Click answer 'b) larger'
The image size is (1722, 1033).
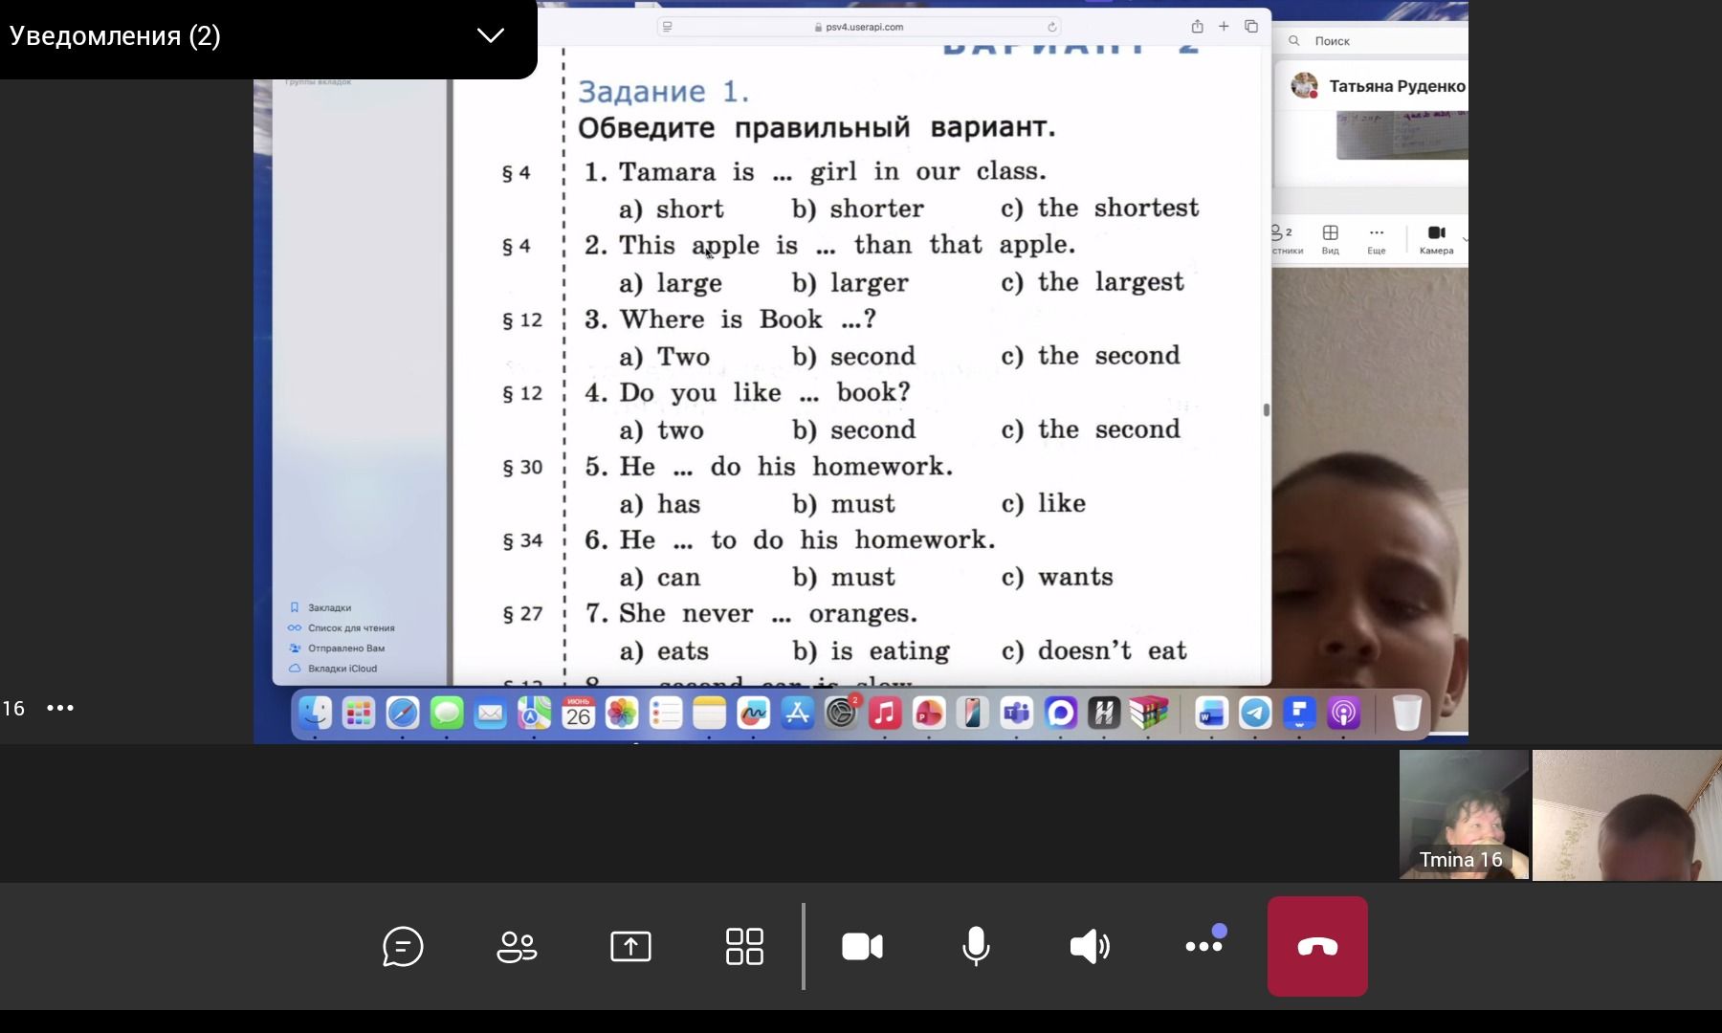850,283
